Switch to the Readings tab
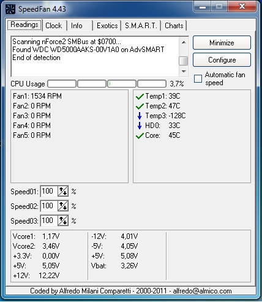 click(x=24, y=25)
